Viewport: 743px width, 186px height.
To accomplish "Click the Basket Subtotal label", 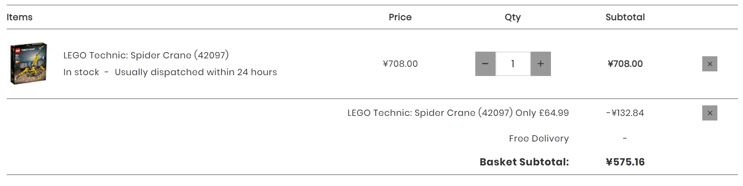I will click(x=524, y=162).
